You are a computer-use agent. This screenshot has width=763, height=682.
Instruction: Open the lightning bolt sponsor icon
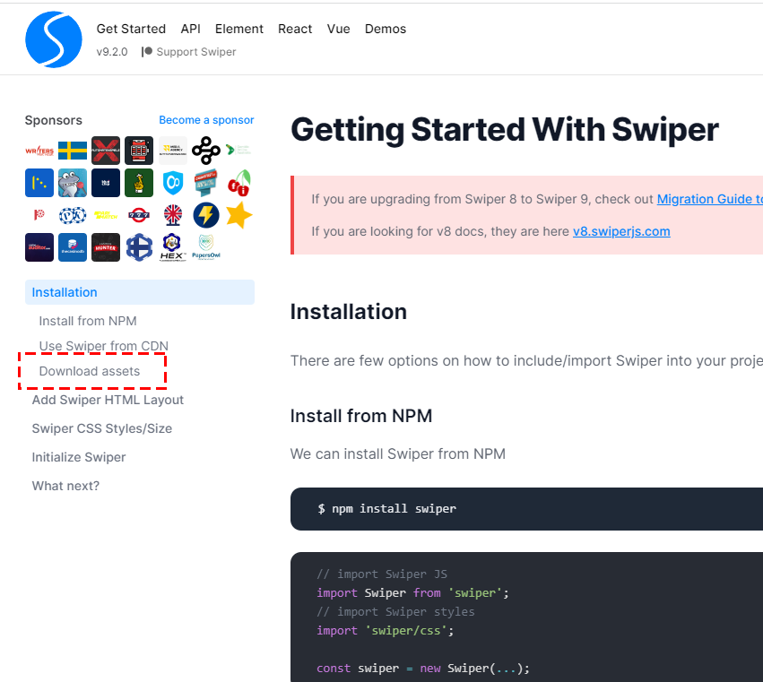tap(206, 215)
